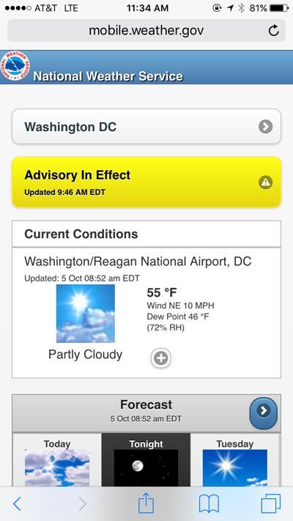Tap the Safari reload page icon
Screen dimensions: 293x521
click(273, 31)
